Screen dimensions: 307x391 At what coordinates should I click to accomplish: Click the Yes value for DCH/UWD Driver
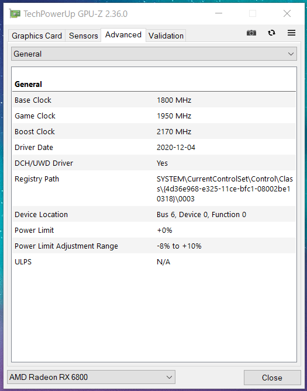pos(162,163)
